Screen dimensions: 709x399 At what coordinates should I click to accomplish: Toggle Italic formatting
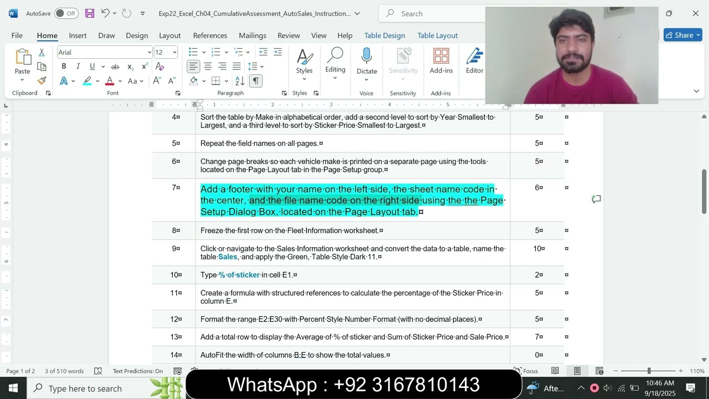[x=78, y=66]
